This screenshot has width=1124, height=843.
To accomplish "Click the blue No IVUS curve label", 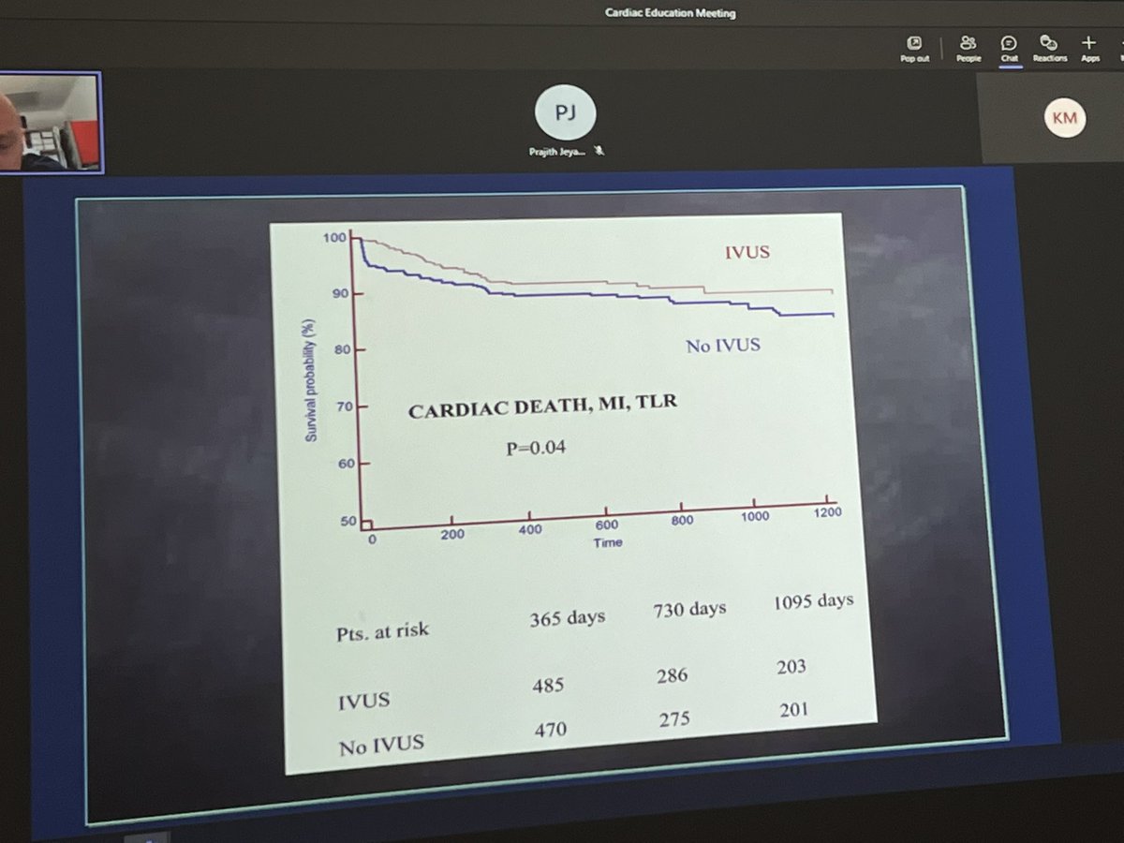I will pos(723,346).
